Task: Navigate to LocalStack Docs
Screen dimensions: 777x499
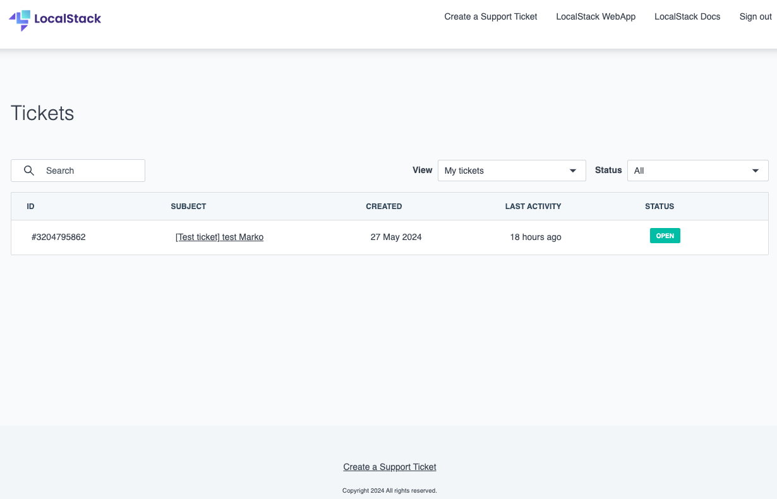Action: click(687, 16)
